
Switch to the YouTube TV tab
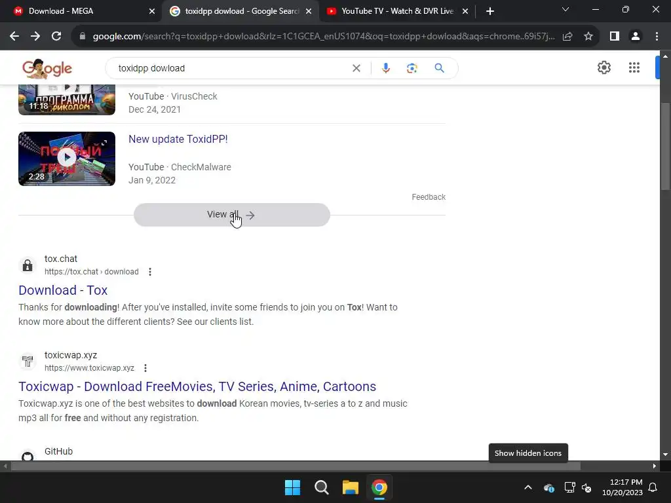[398, 11]
